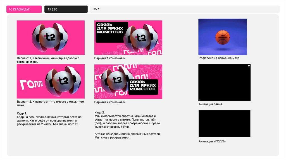The height and width of the screenshot is (160, 286).
Task: Click caption 'Референс на движение мяча'
Action: pyautogui.click(x=219, y=58)
